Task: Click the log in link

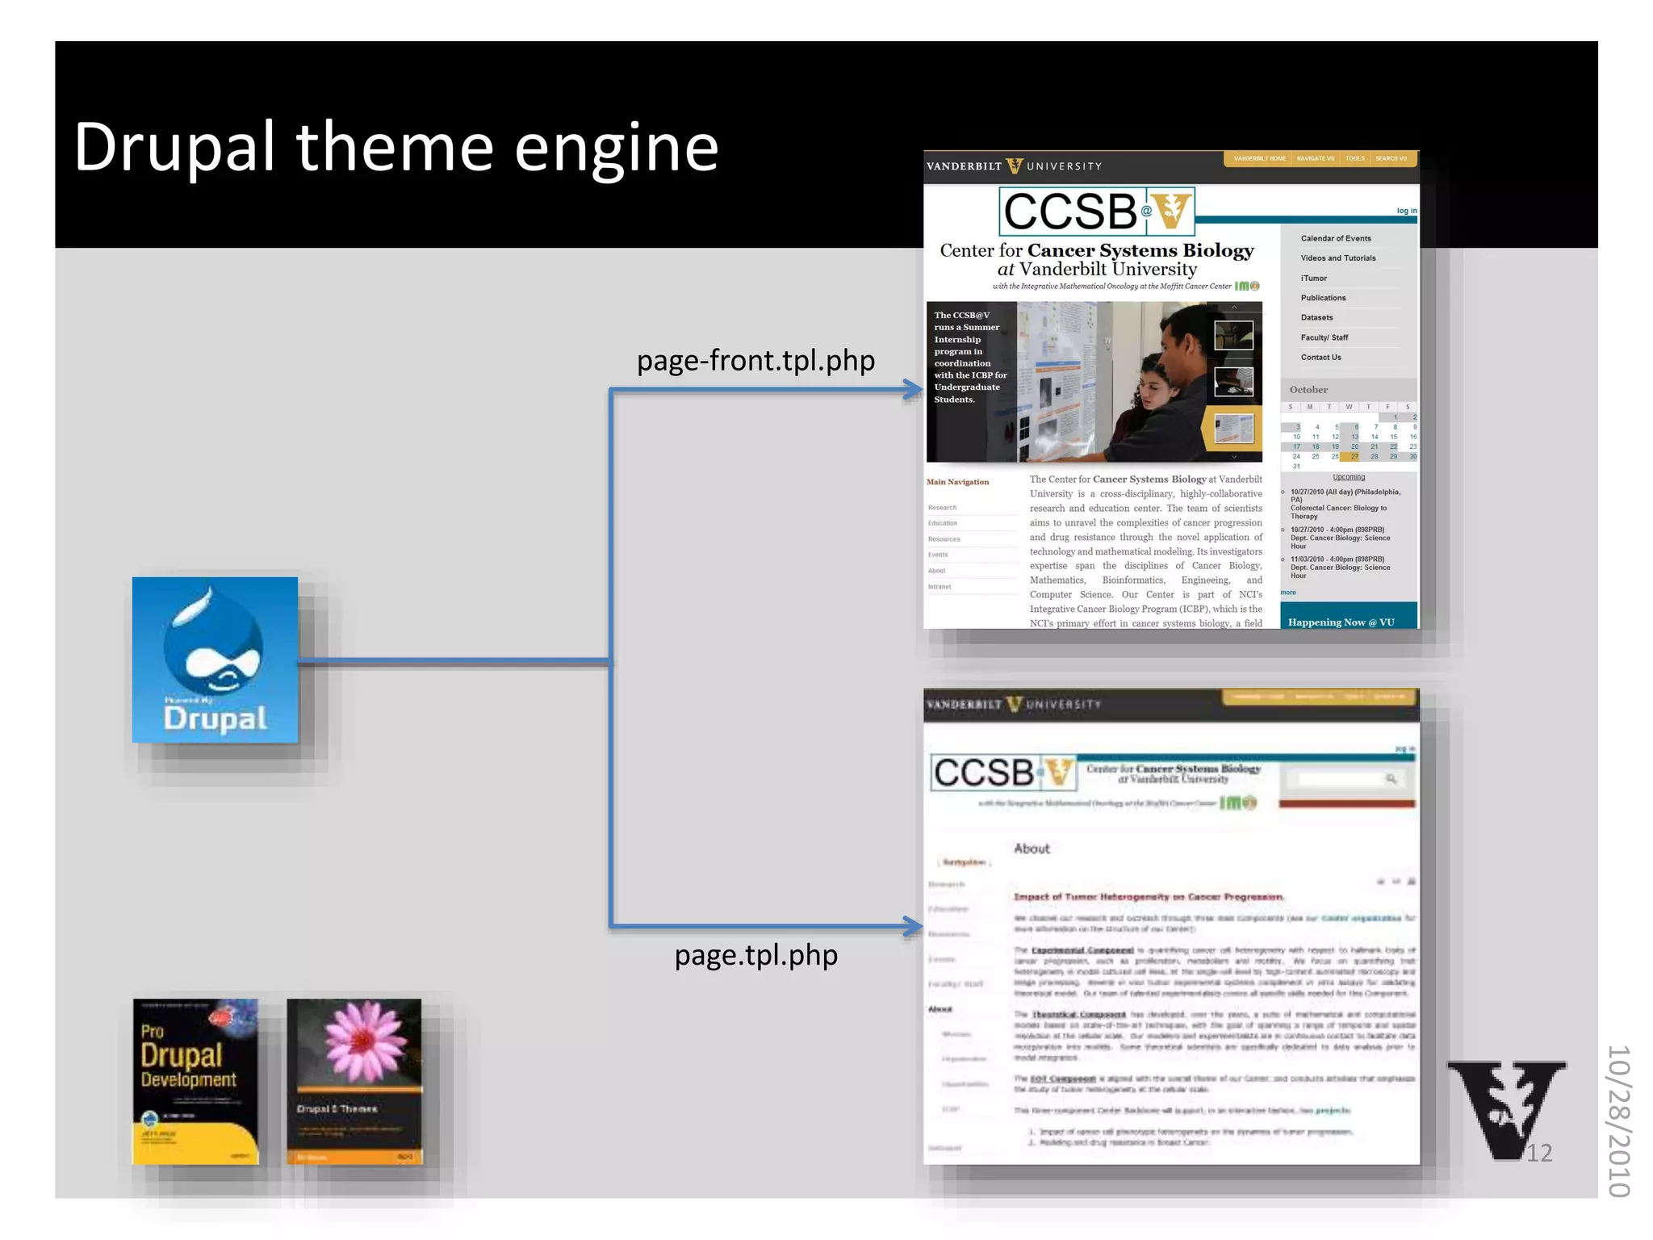Action: tap(1406, 211)
